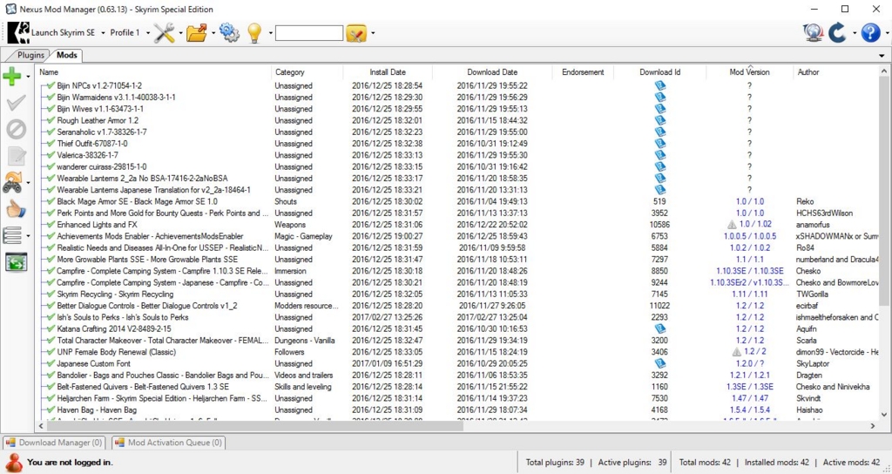Open the tools wrench and screwdriver icon
The width and height of the screenshot is (892, 474).
[165, 32]
